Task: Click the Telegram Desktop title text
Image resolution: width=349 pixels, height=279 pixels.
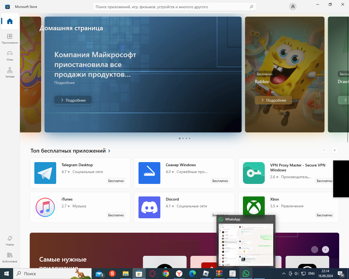Action: click(77, 165)
